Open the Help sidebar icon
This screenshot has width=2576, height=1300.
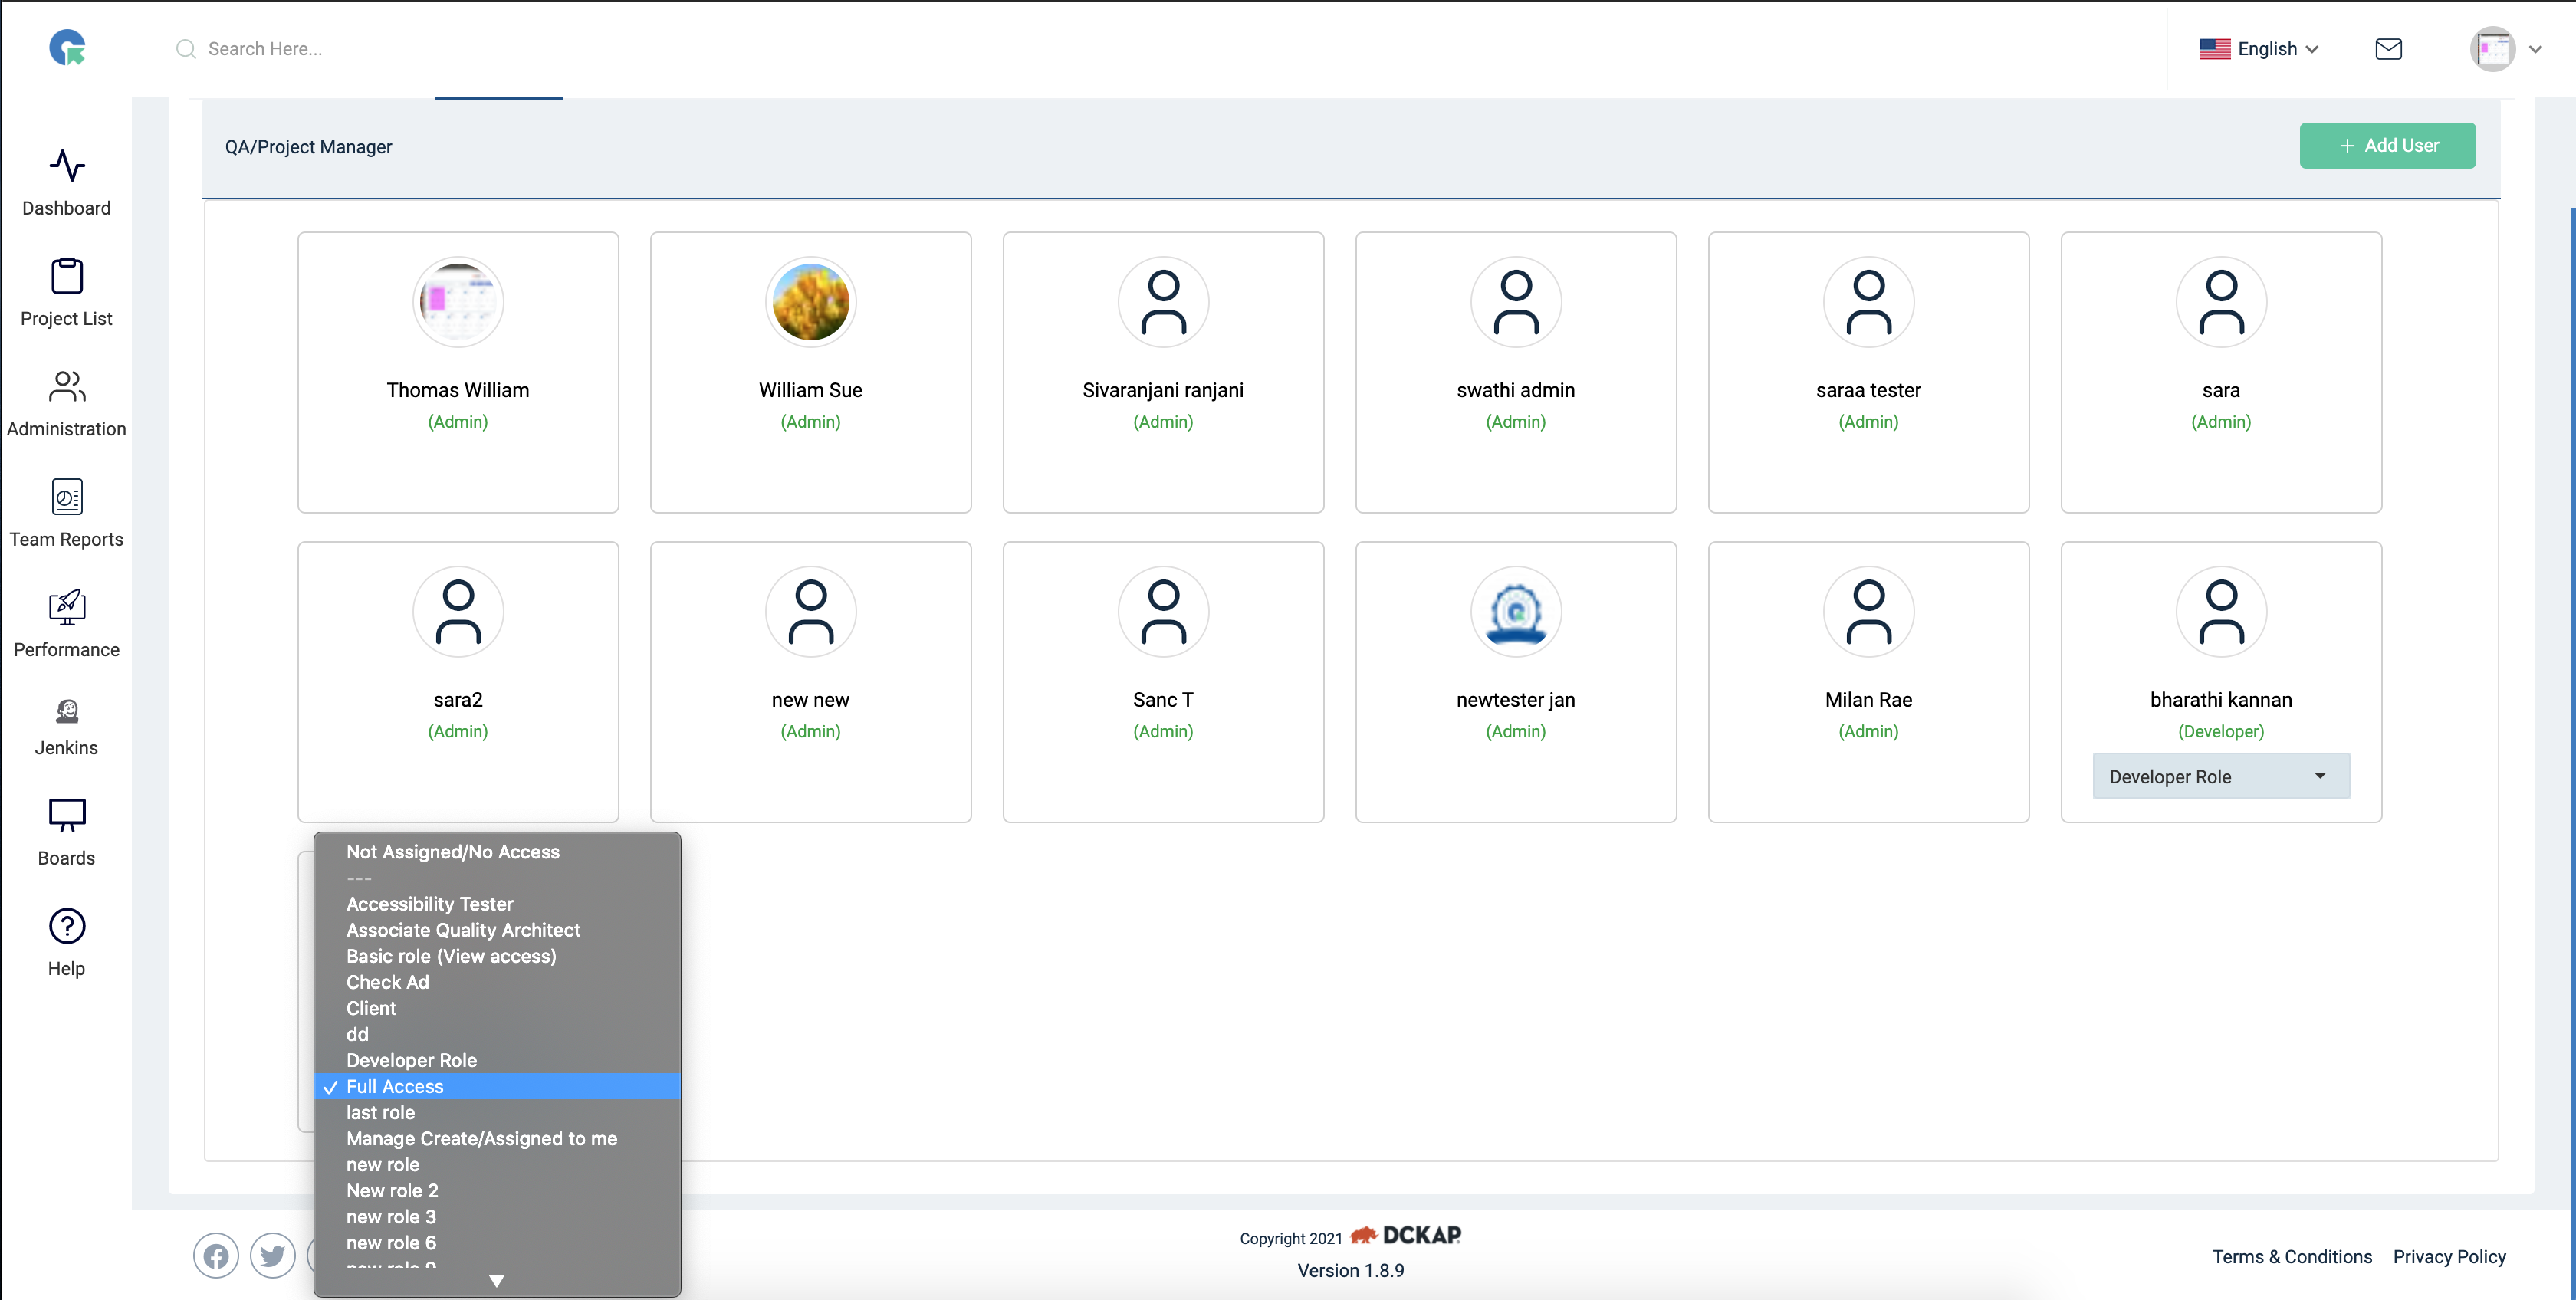coord(67,926)
